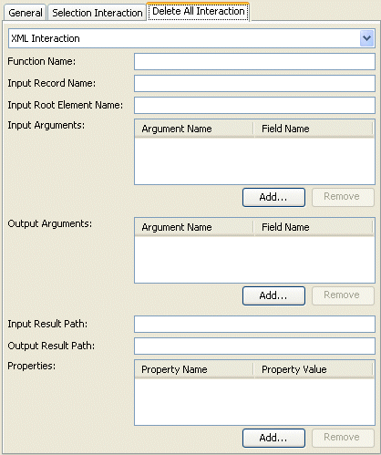
Task: Click the Input Result Path field
Action: pyautogui.click(x=254, y=325)
